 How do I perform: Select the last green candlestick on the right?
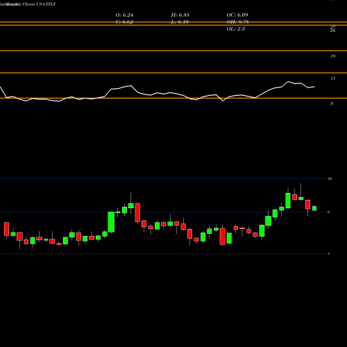point(314,208)
